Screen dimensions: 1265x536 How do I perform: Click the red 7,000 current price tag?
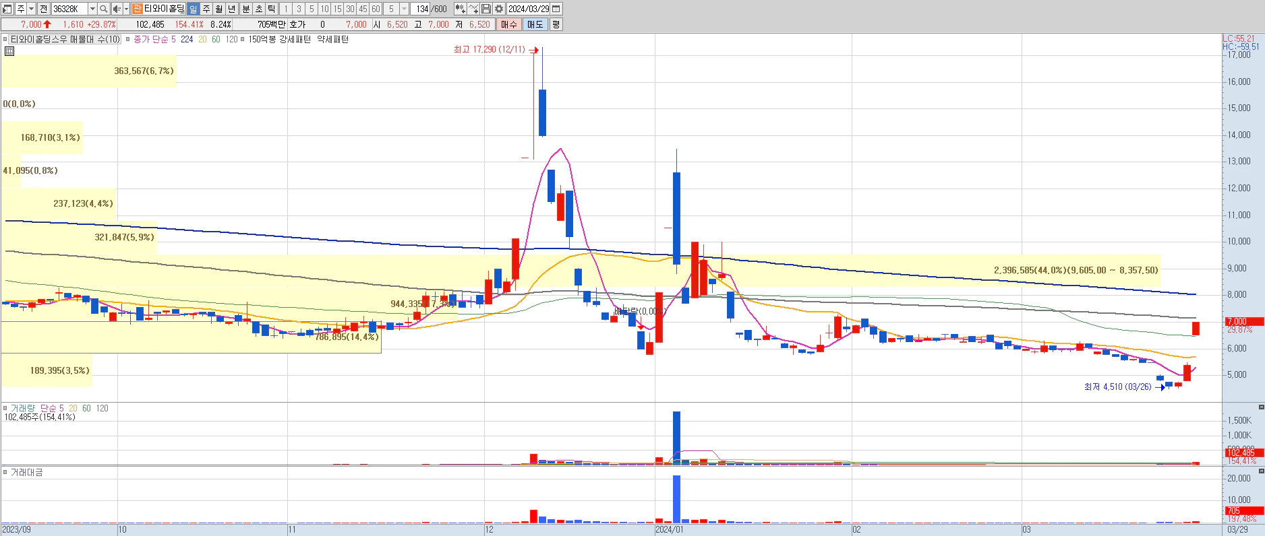[x=1244, y=322]
